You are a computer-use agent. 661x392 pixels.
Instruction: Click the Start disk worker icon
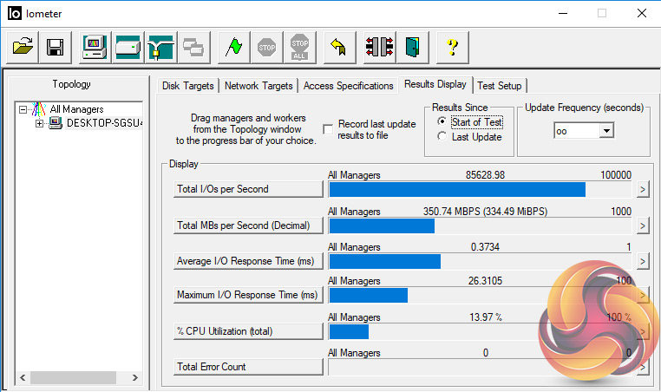coord(128,49)
